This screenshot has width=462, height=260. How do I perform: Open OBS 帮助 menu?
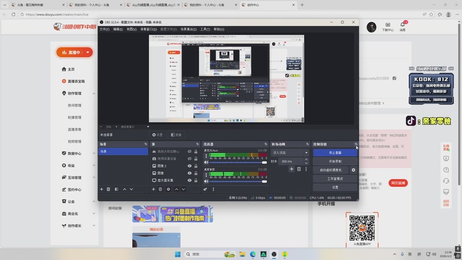point(219,29)
